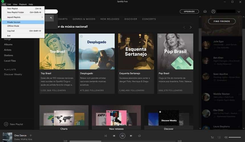Switch to CONCERTS tab

pos(149,19)
